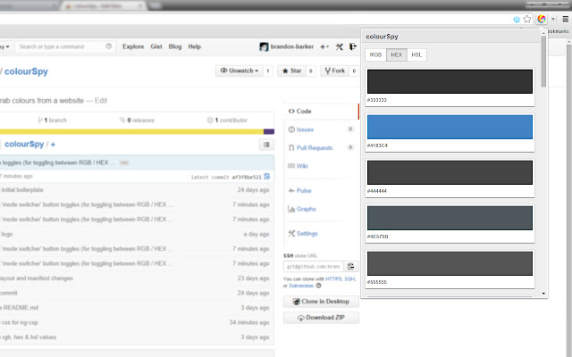Image resolution: width=572 pixels, height=357 pixels.
Task: Click the sign out icon
Action: (352, 46)
